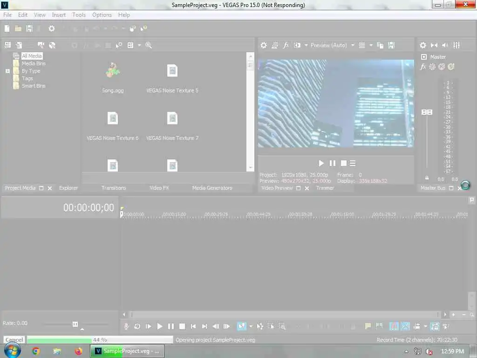
Task: Toggle Enable Snapping on timeline toolbar
Action: coord(394,326)
